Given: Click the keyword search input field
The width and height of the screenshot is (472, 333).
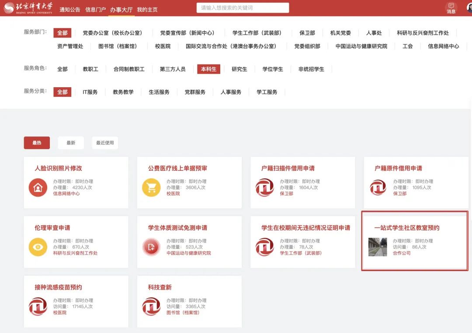Looking at the screenshot, I should 243,8.
